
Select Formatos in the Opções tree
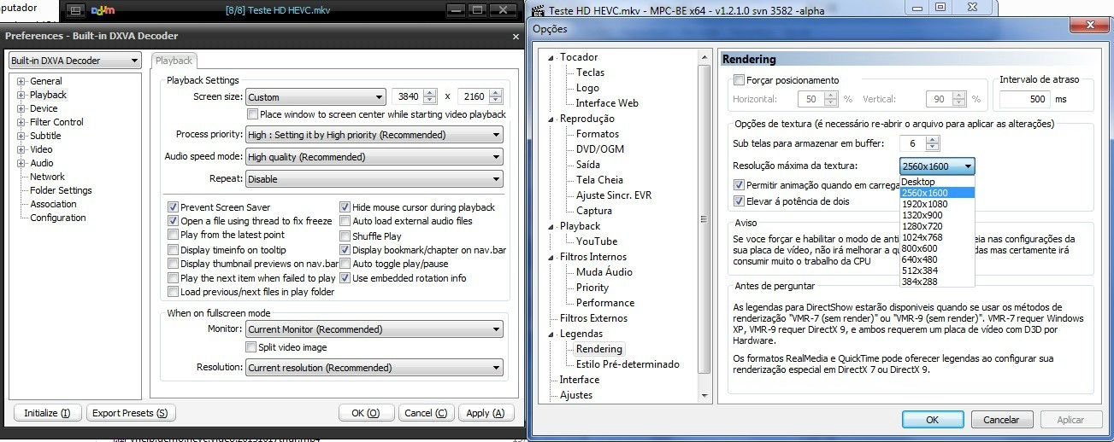598,134
